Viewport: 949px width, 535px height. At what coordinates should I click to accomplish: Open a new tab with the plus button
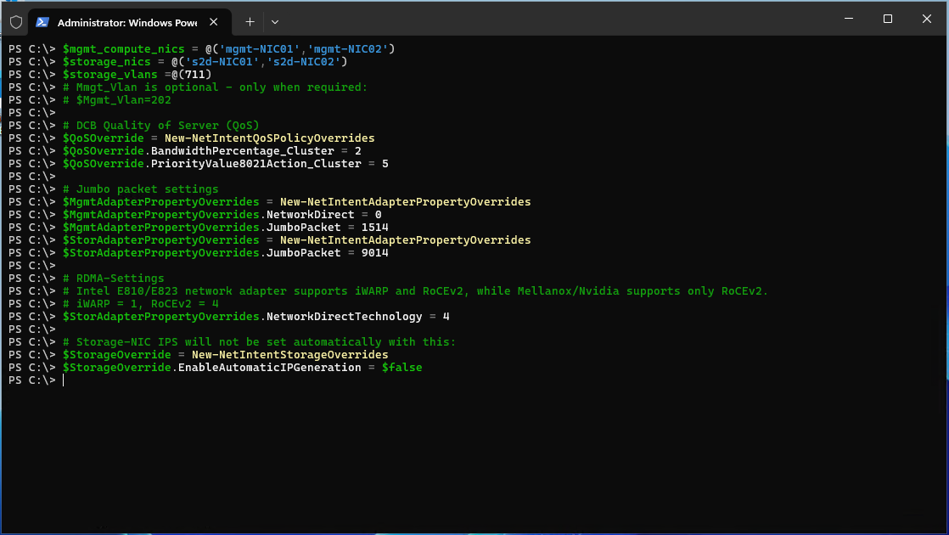[x=250, y=21]
